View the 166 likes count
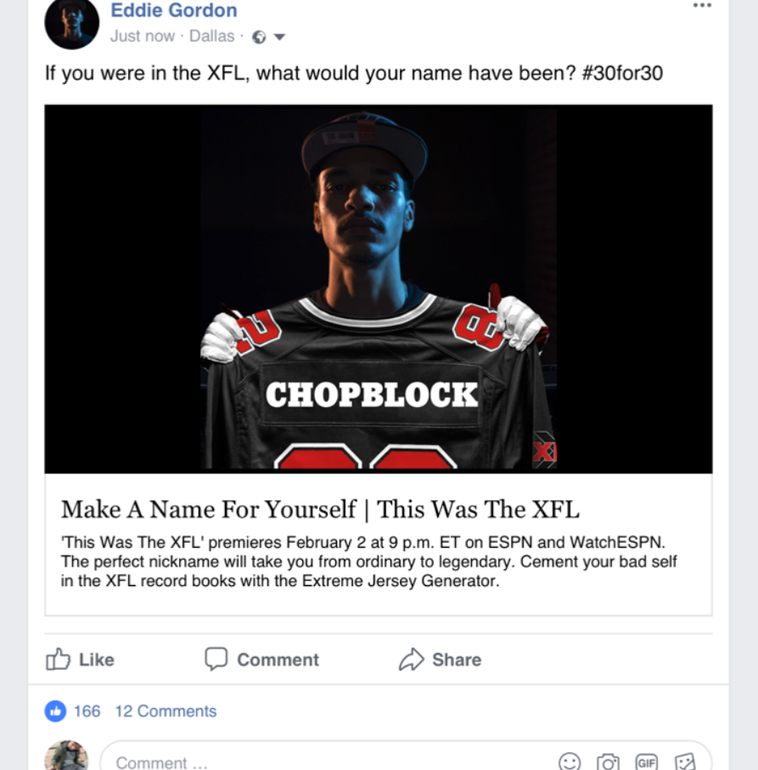This screenshot has height=770, width=758. [x=87, y=711]
